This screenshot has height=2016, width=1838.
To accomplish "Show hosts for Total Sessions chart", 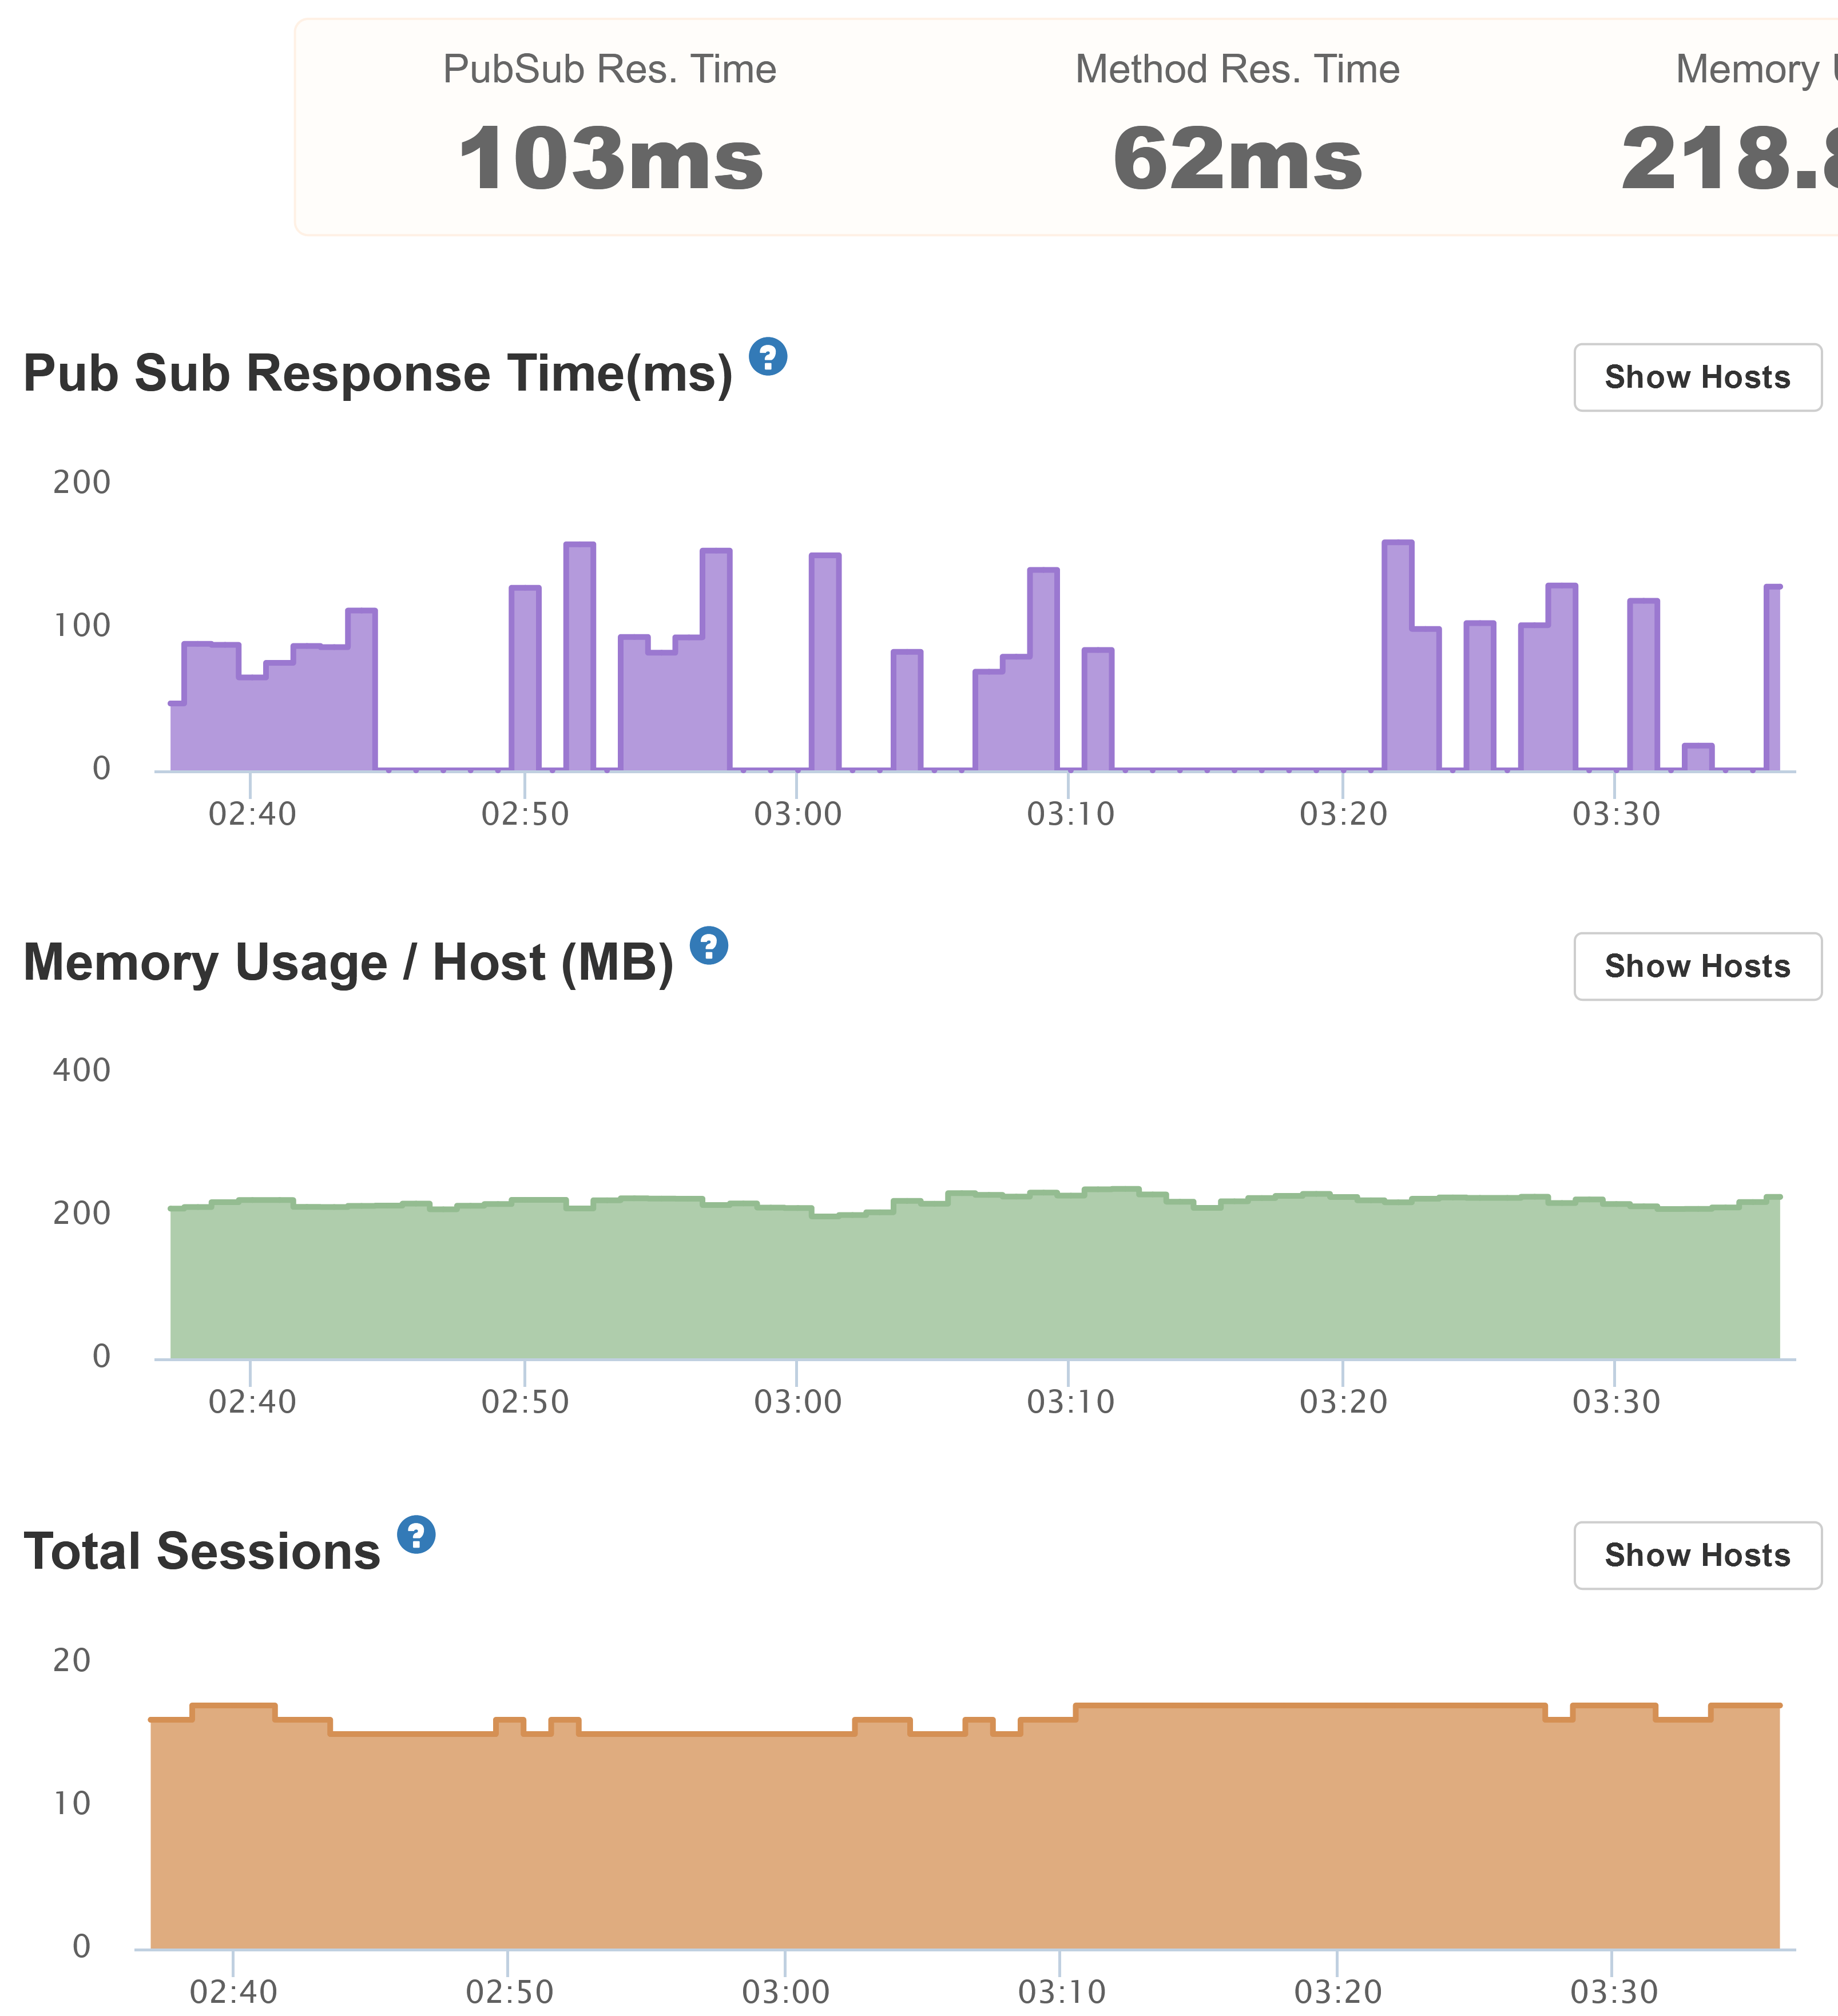I will click(1697, 1555).
